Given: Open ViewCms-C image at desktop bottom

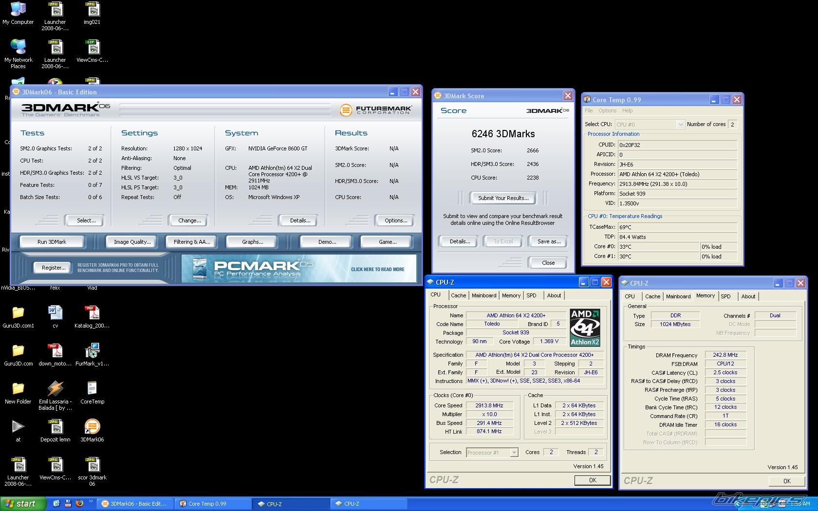Looking at the screenshot, I should 55,469.
